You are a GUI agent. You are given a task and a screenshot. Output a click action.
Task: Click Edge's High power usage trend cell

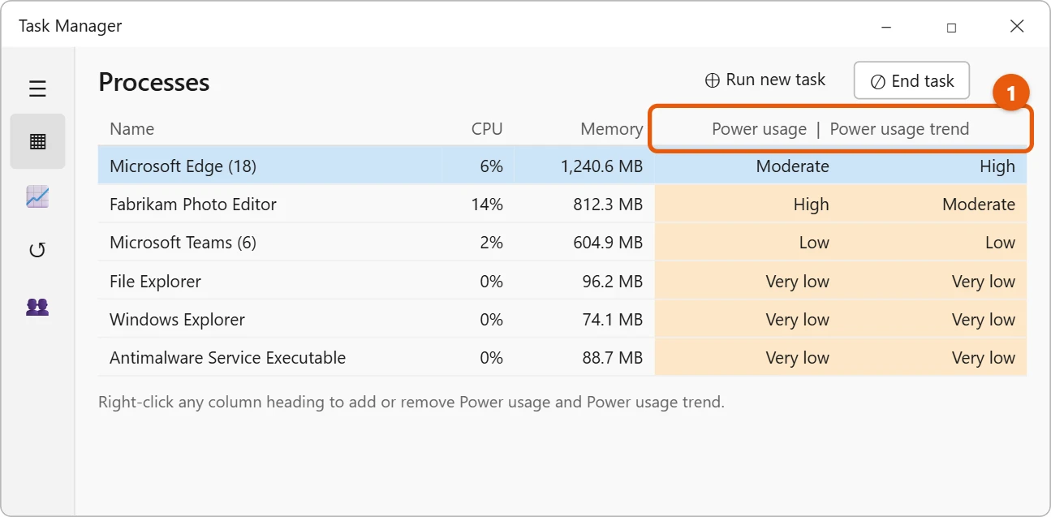(997, 166)
